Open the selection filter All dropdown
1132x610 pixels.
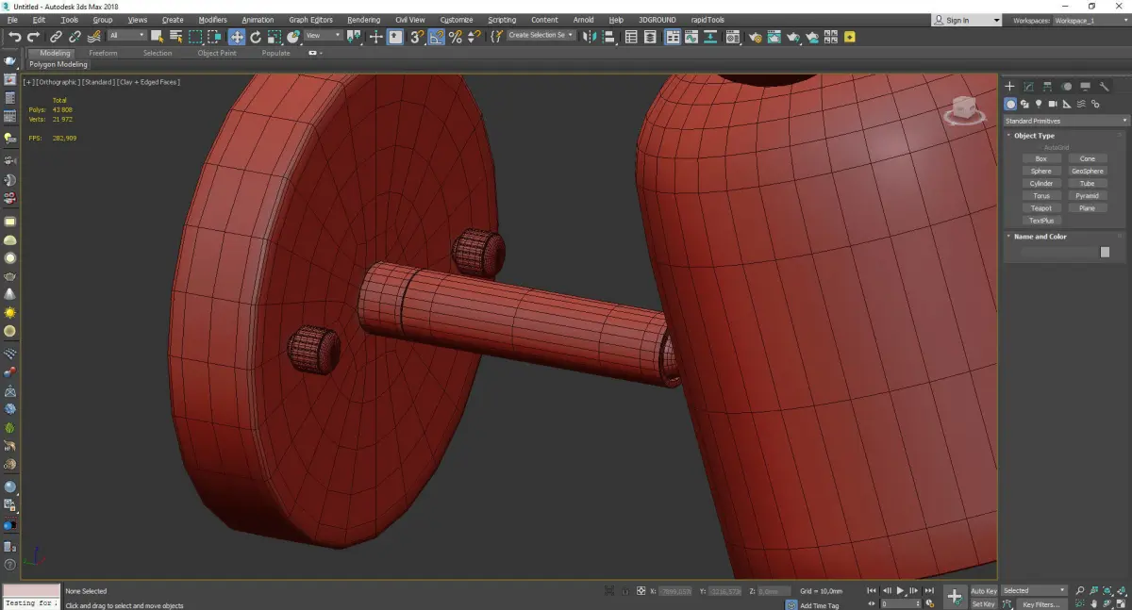click(x=126, y=36)
